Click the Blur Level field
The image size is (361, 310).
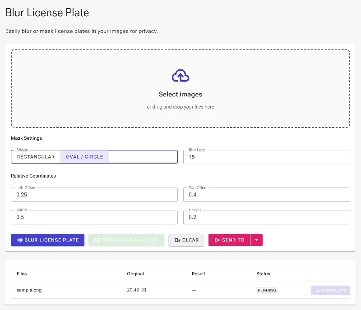click(x=267, y=157)
